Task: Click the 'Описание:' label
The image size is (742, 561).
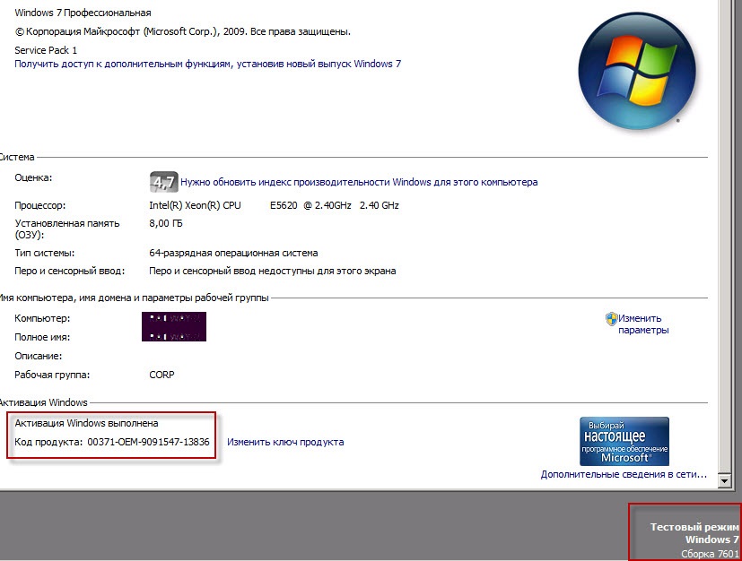Action: [39, 356]
